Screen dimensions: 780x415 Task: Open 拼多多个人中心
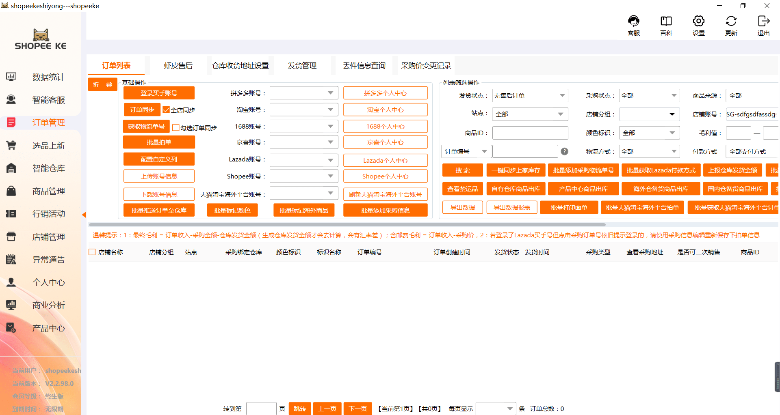[x=385, y=93]
